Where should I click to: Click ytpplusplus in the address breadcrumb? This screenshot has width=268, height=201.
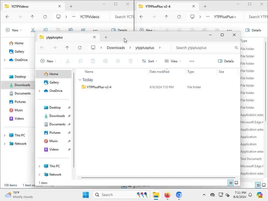point(145,48)
